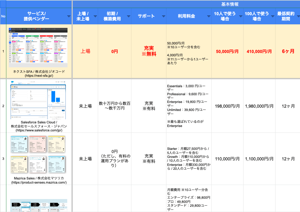Screen dimensions: 300x212
Task: Select the 1,980,000円/月 cell for Salesforce
Action: [259, 106]
